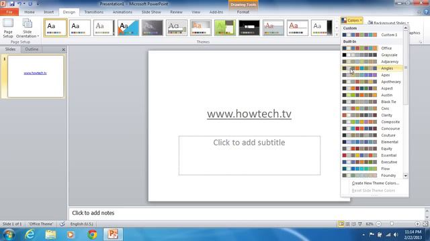This screenshot has width=430, height=241.
Task: Select the Custom 1 color scheme
Action: [x=372, y=35]
